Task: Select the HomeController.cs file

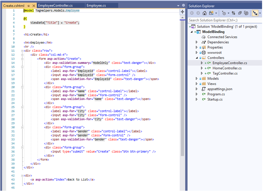Action: [x=227, y=68]
